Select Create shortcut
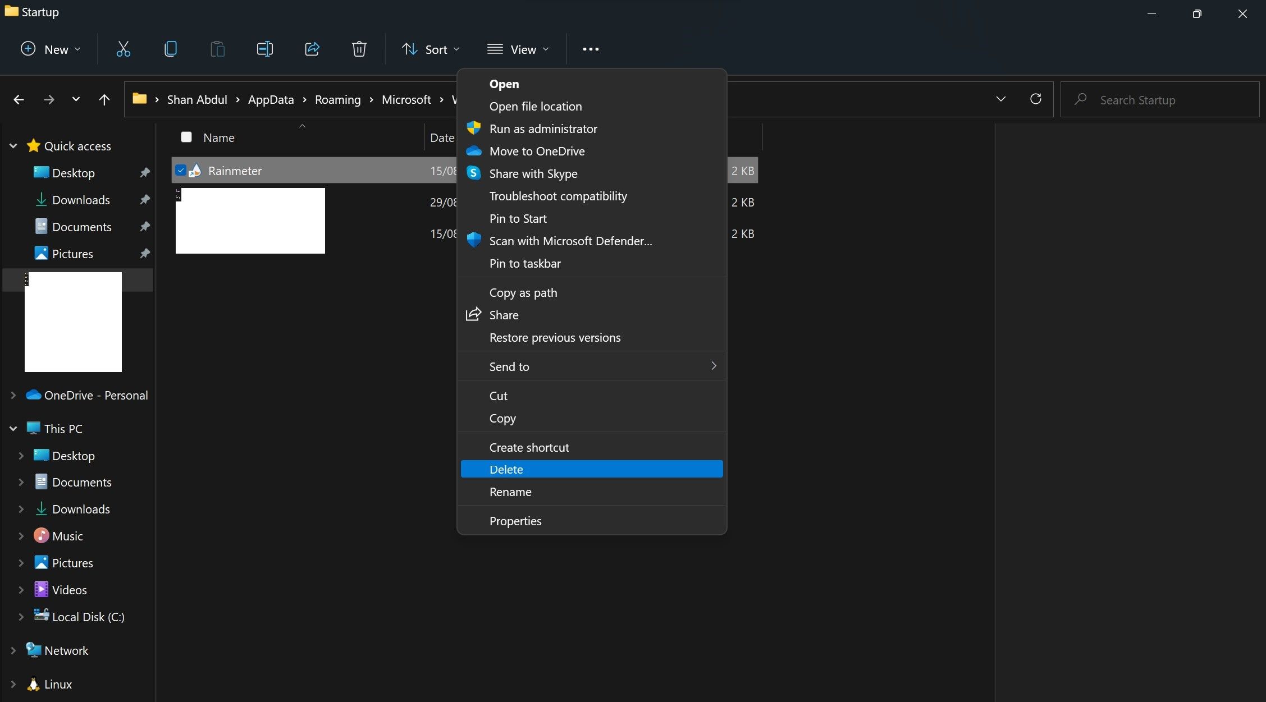Image resolution: width=1266 pixels, height=702 pixels. [592, 447]
